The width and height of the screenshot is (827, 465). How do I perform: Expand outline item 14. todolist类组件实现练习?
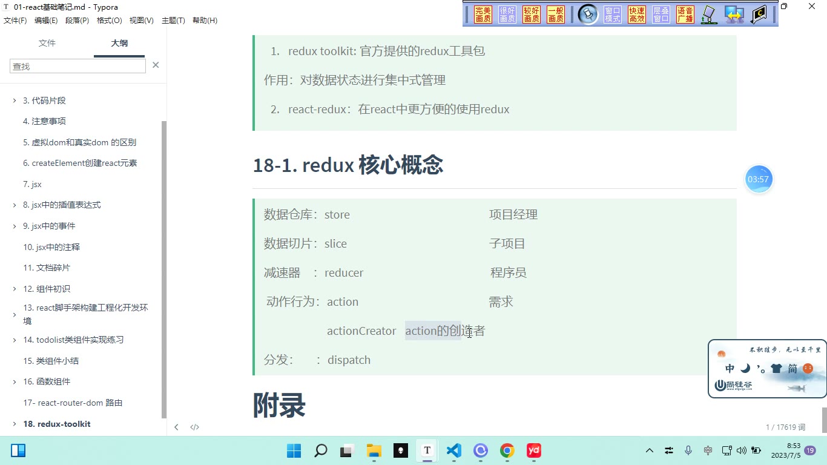[x=15, y=340]
